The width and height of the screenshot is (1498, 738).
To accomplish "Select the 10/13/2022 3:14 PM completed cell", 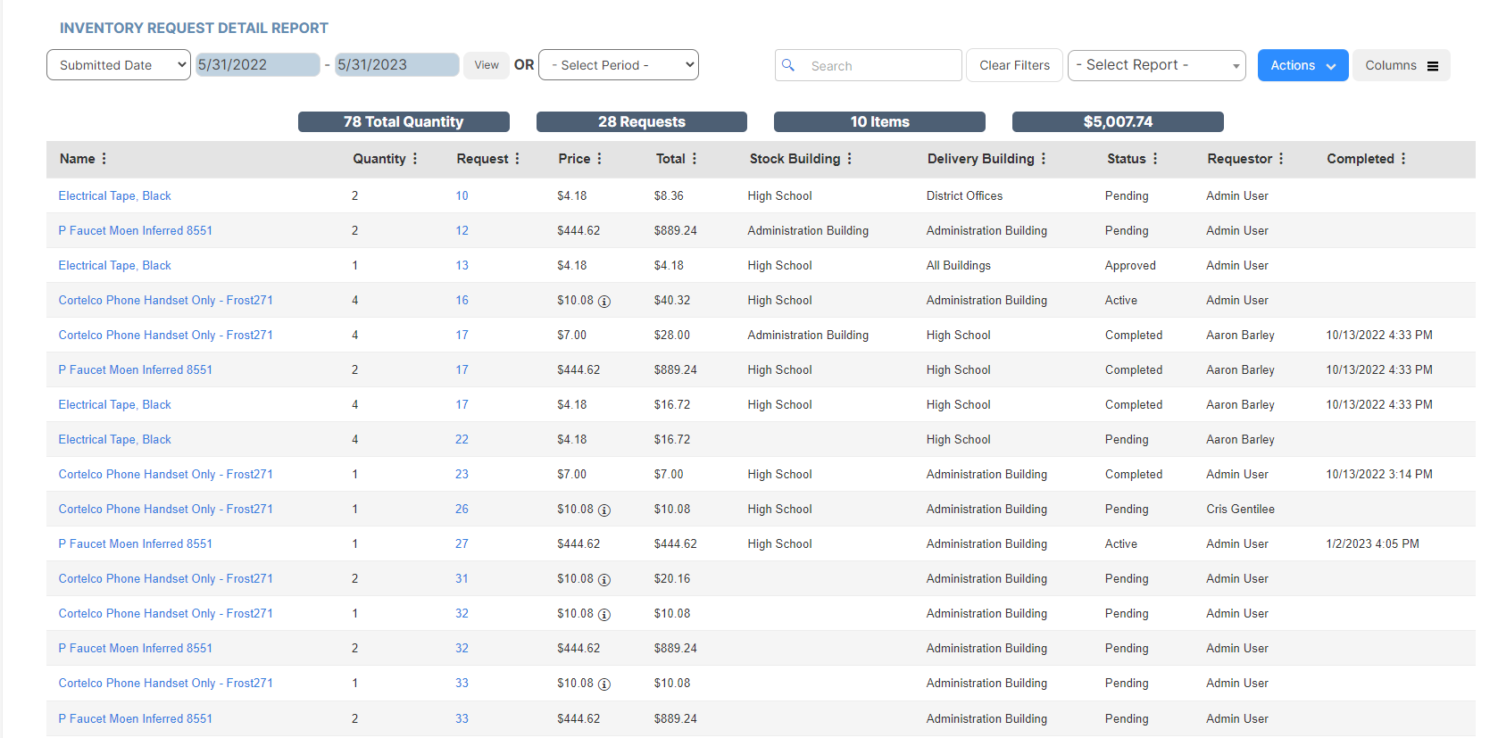I will click(1379, 474).
